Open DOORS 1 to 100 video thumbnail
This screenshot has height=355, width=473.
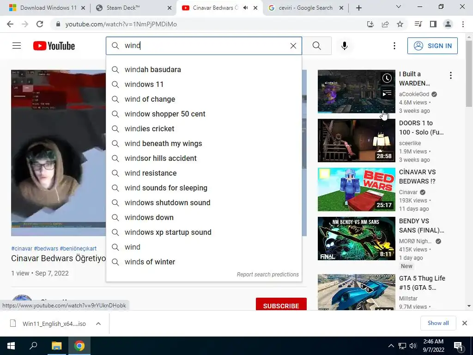356,141
